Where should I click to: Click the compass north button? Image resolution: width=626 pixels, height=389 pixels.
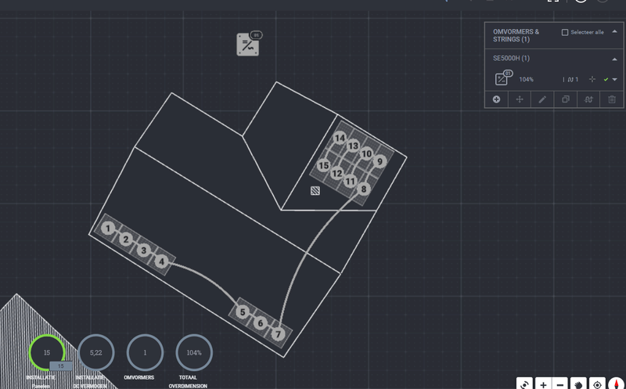616,384
